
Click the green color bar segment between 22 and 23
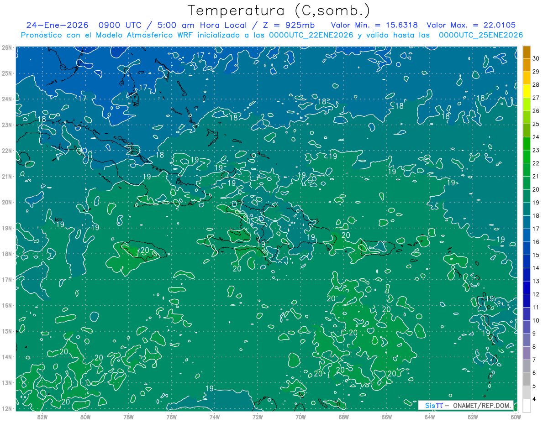point(527,157)
